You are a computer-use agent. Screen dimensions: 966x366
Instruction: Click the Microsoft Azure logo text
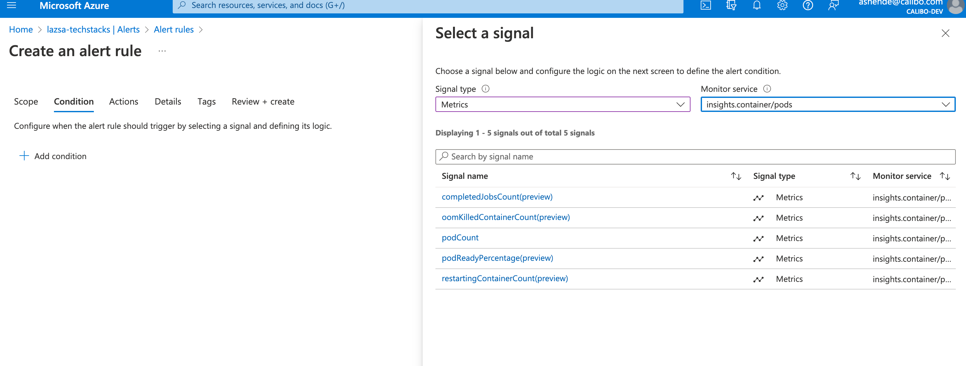pos(74,6)
